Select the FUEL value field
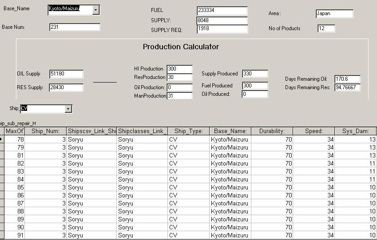 (222, 11)
